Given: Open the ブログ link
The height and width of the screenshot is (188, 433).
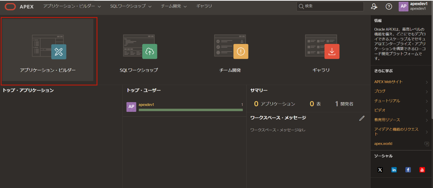Looking at the screenshot, I should click(x=380, y=91).
